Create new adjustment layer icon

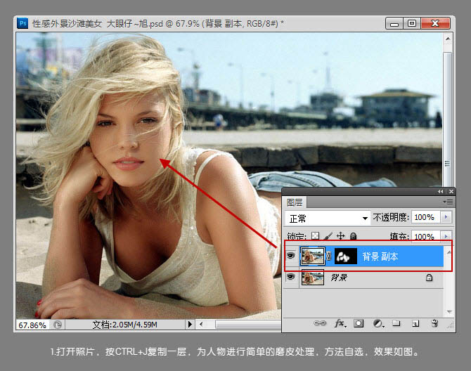coord(378,324)
